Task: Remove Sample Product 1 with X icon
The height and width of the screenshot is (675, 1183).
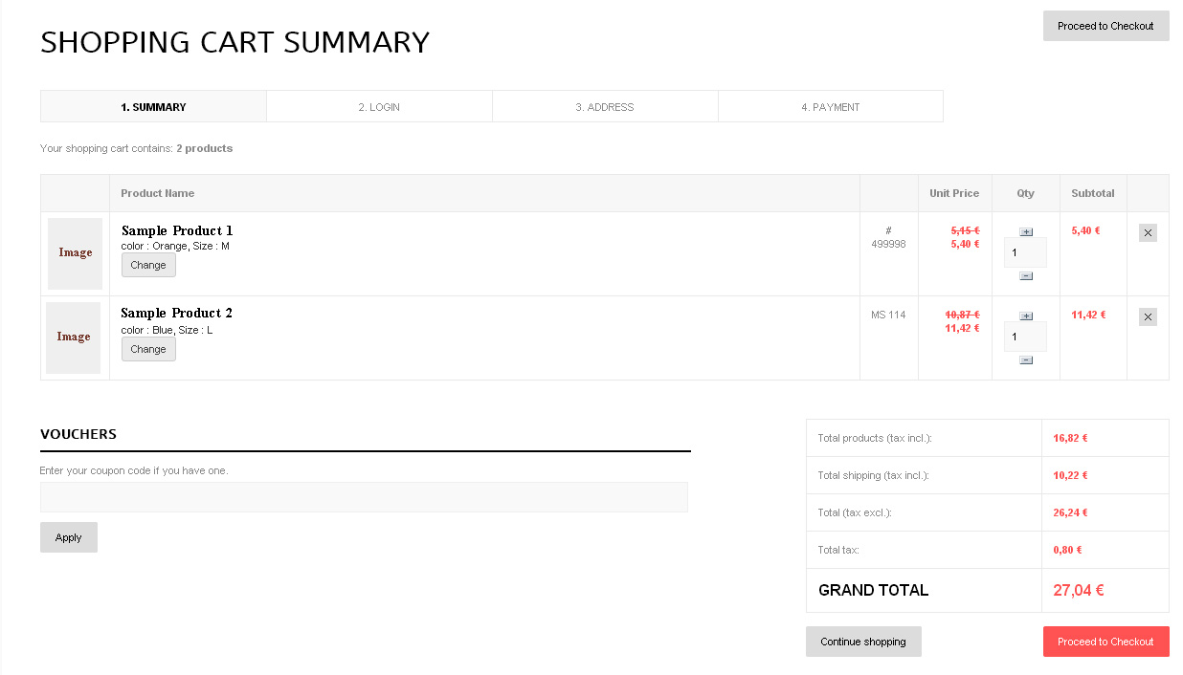Action: coord(1148,232)
